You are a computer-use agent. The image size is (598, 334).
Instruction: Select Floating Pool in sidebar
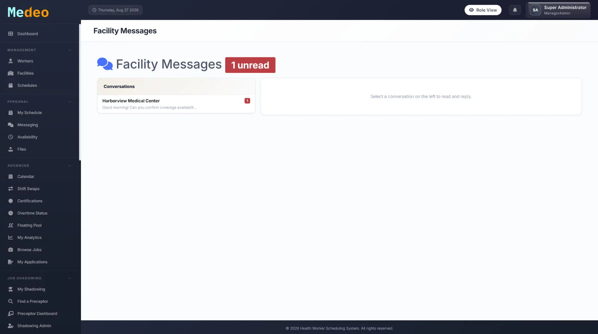[x=40, y=225]
